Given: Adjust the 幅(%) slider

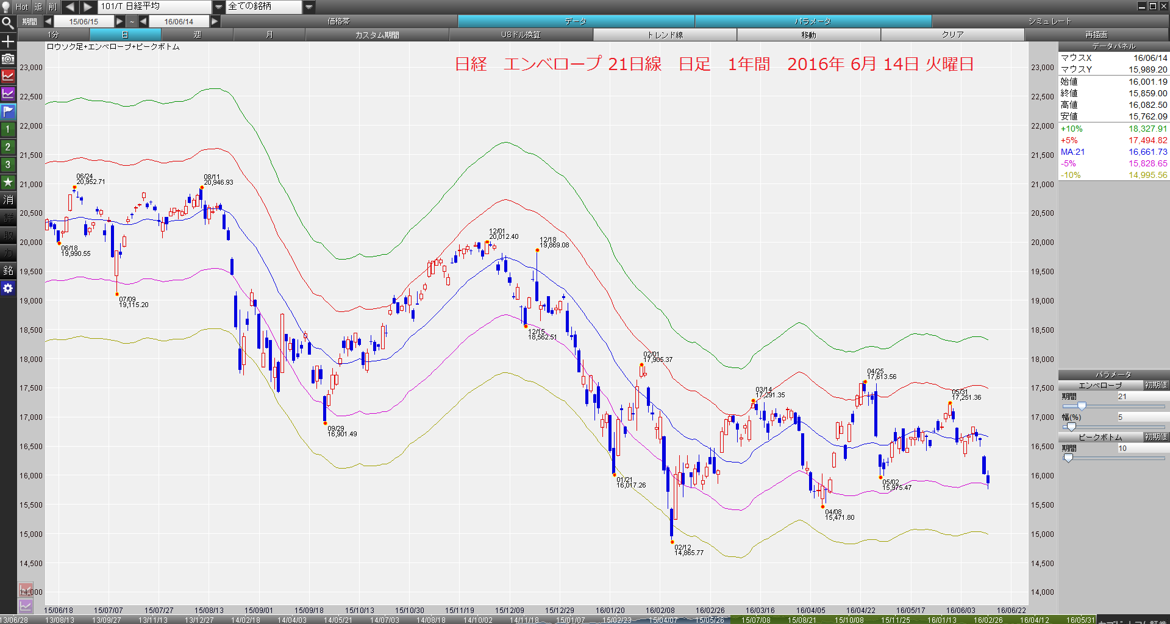Looking at the screenshot, I should 1071,427.
